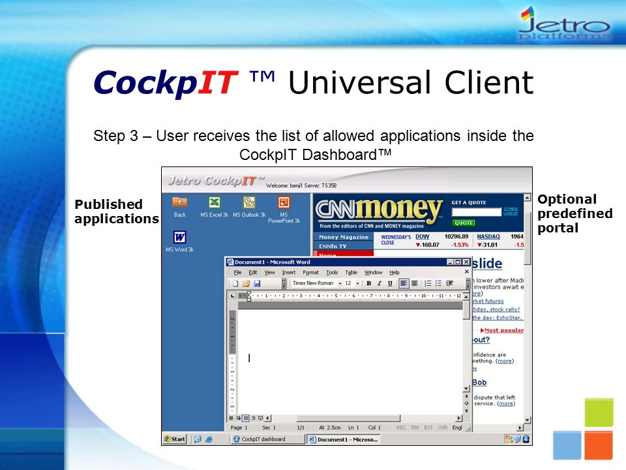Click the Windows Start button
Screen dimensions: 626x470
[x=175, y=439]
